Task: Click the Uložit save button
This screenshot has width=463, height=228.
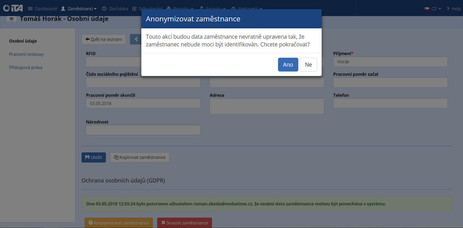Action: 94,157
